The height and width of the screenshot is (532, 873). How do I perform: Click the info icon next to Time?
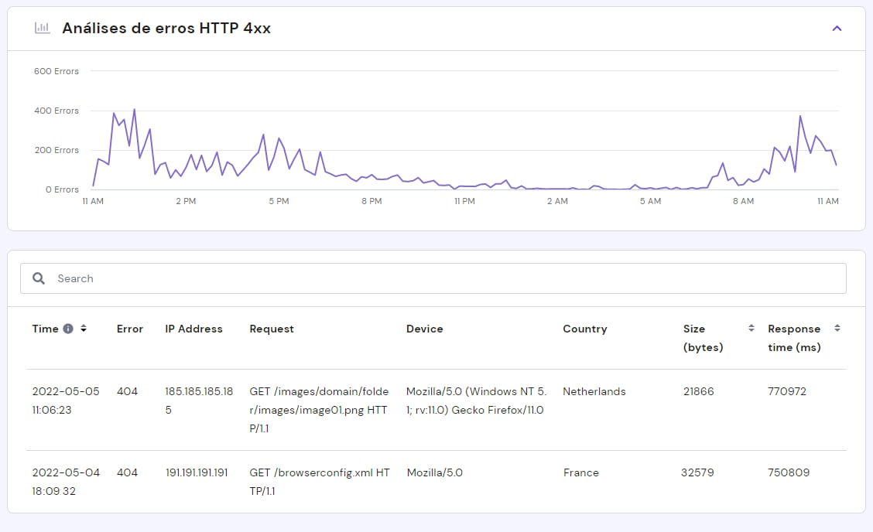(68, 329)
